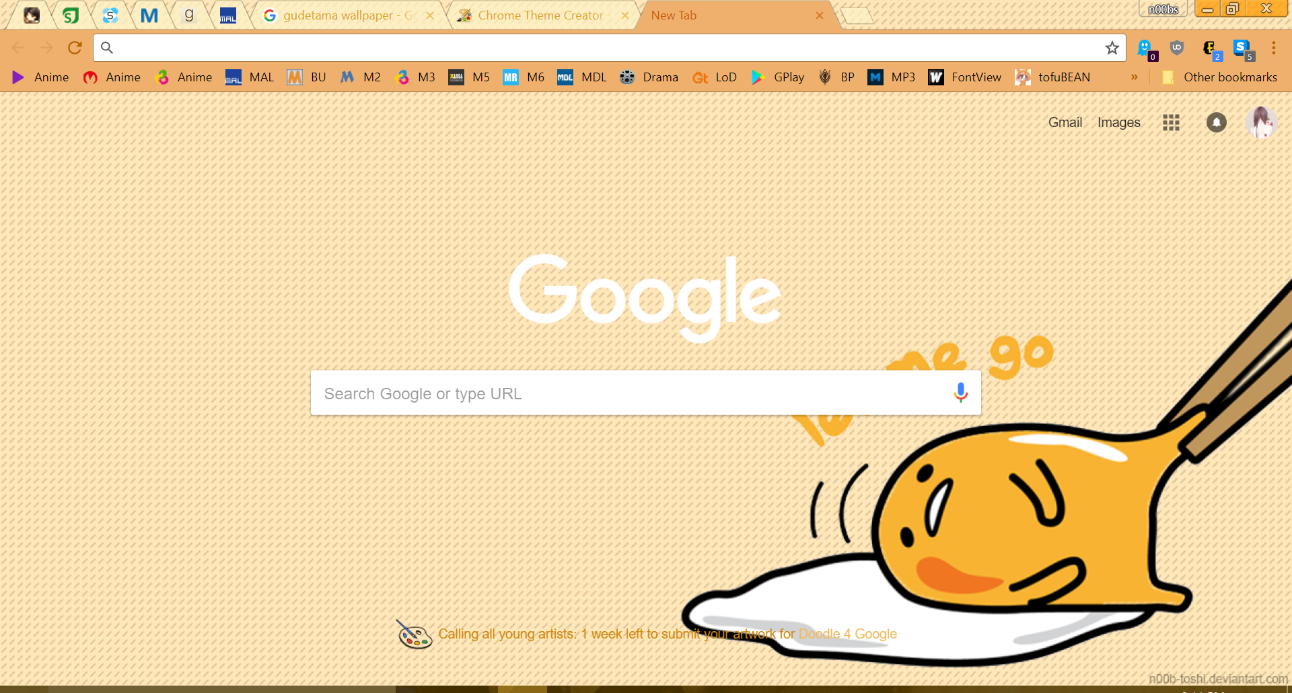
Task: Open Google notifications bell
Action: click(1216, 122)
